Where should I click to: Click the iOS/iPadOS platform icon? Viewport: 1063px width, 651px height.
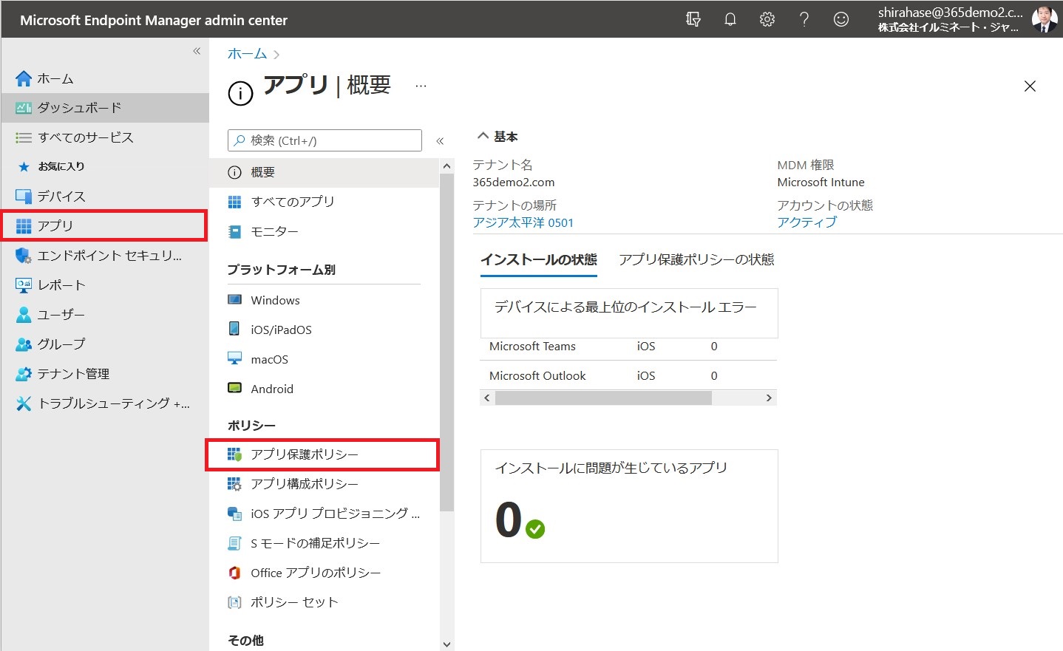click(x=234, y=329)
